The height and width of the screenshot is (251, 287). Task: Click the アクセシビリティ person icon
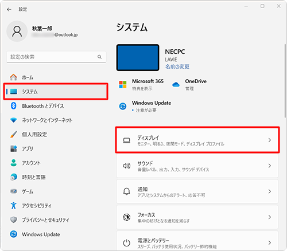coord(13,206)
